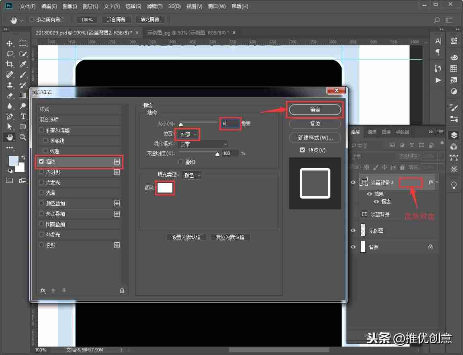Click 设置为默认值 button
Image resolution: width=463 pixels, height=355 pixels.
tap(186, 237)
